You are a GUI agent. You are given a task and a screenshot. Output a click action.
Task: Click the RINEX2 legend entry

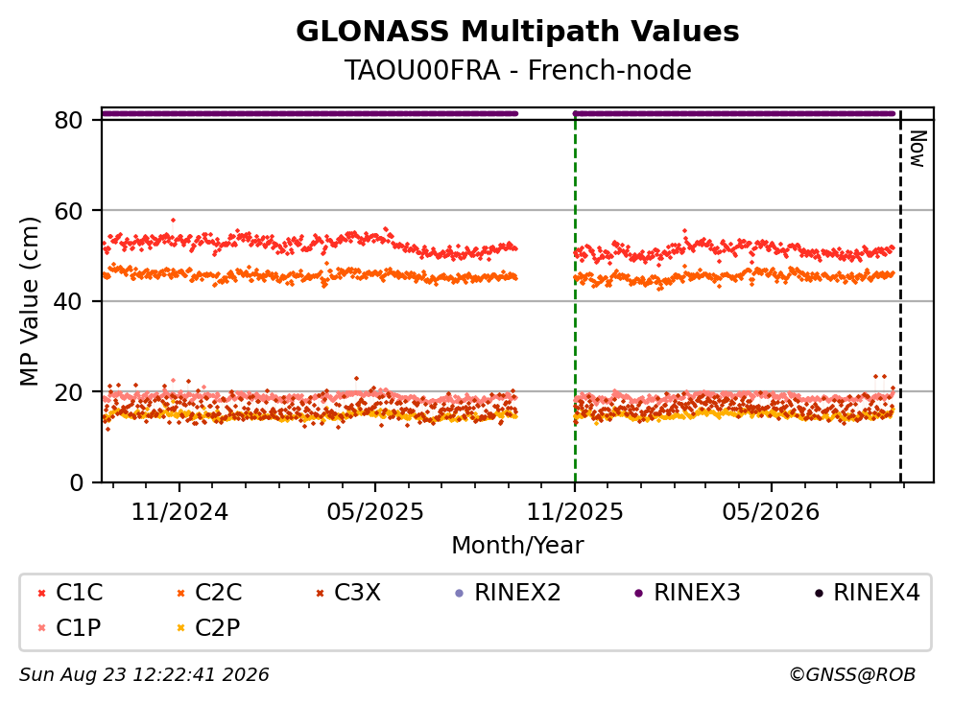coord(508,592)
